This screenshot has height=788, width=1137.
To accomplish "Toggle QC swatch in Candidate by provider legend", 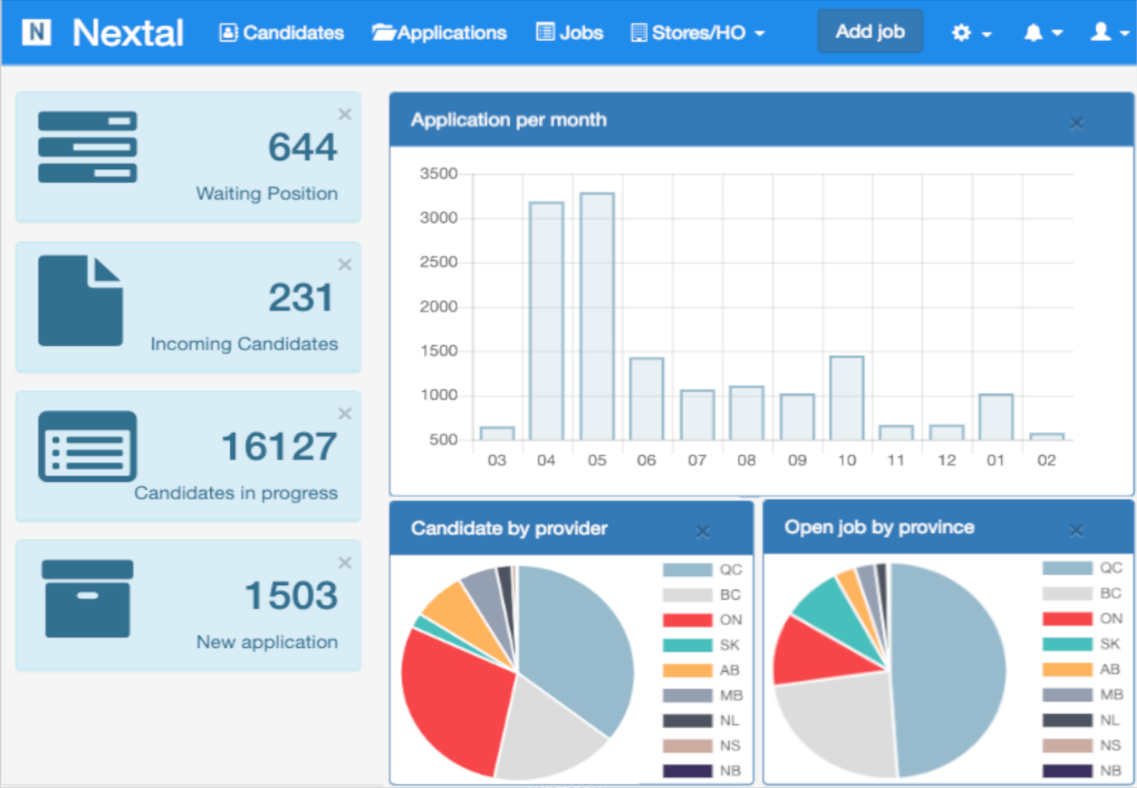I will [x=687, y=570].
